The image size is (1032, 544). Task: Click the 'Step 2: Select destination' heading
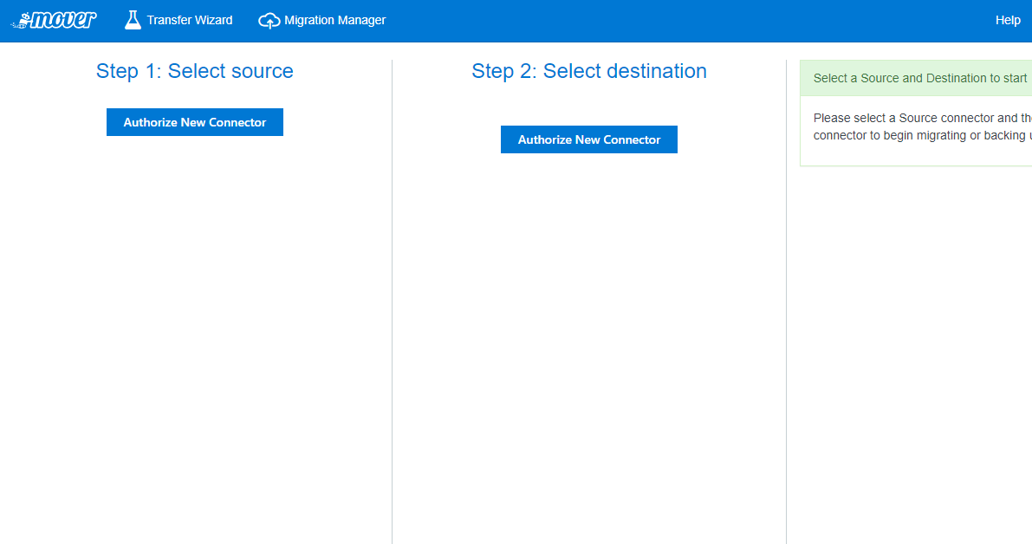(589, 71)
